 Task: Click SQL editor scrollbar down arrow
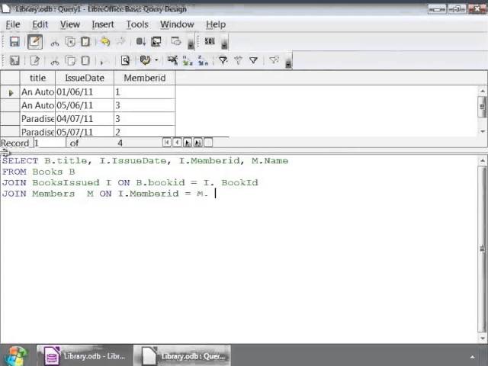point(482,338)
